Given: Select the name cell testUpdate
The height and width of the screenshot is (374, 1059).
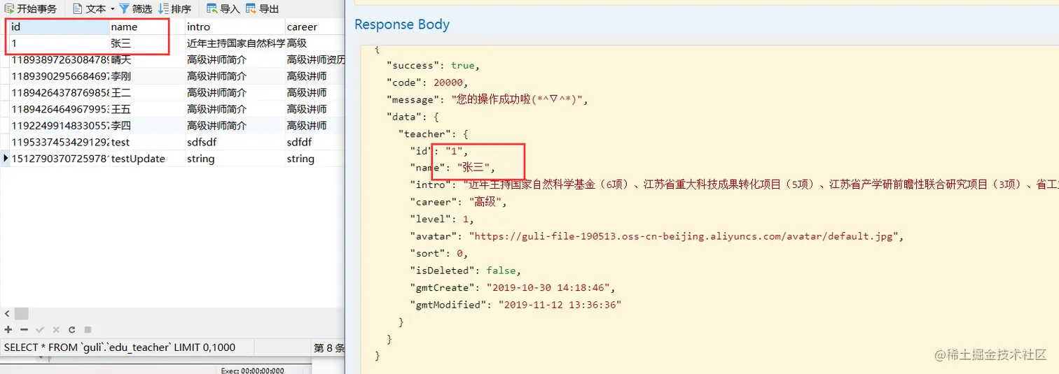Looking at the screenshot, I should click(x=146, y=159).
